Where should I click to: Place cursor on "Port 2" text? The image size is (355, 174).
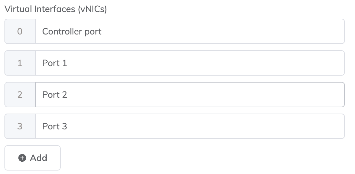(55, 95)
